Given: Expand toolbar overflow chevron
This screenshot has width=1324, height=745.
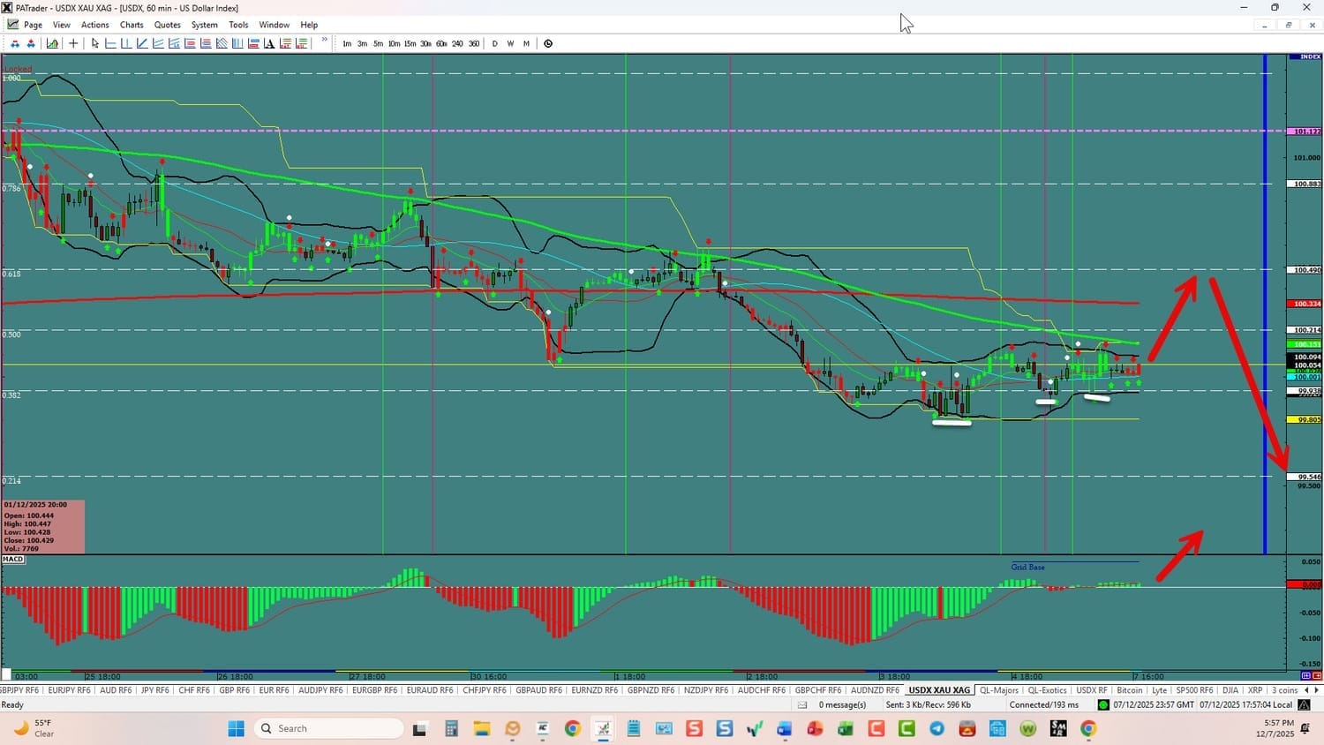Looking at the screenshot, I should 324,41.
